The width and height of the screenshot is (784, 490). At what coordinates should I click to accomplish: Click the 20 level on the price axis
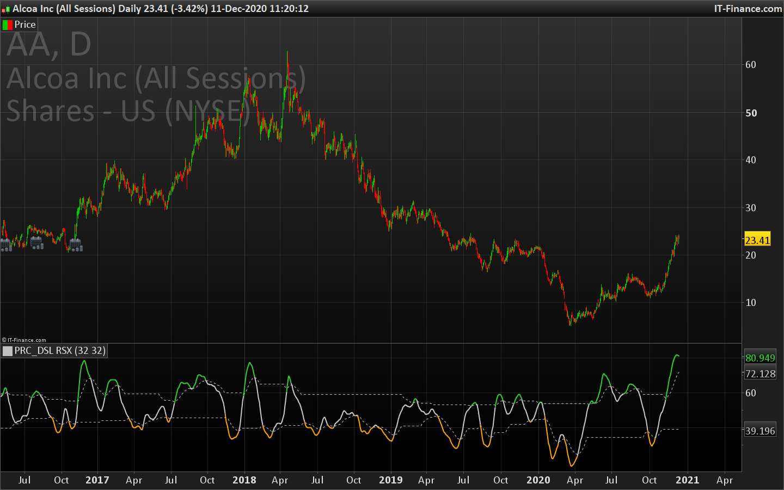coord(751,255)
